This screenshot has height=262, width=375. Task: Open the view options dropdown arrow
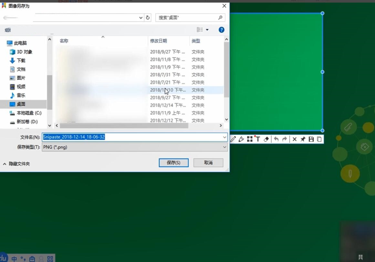[x=207, y=30]
